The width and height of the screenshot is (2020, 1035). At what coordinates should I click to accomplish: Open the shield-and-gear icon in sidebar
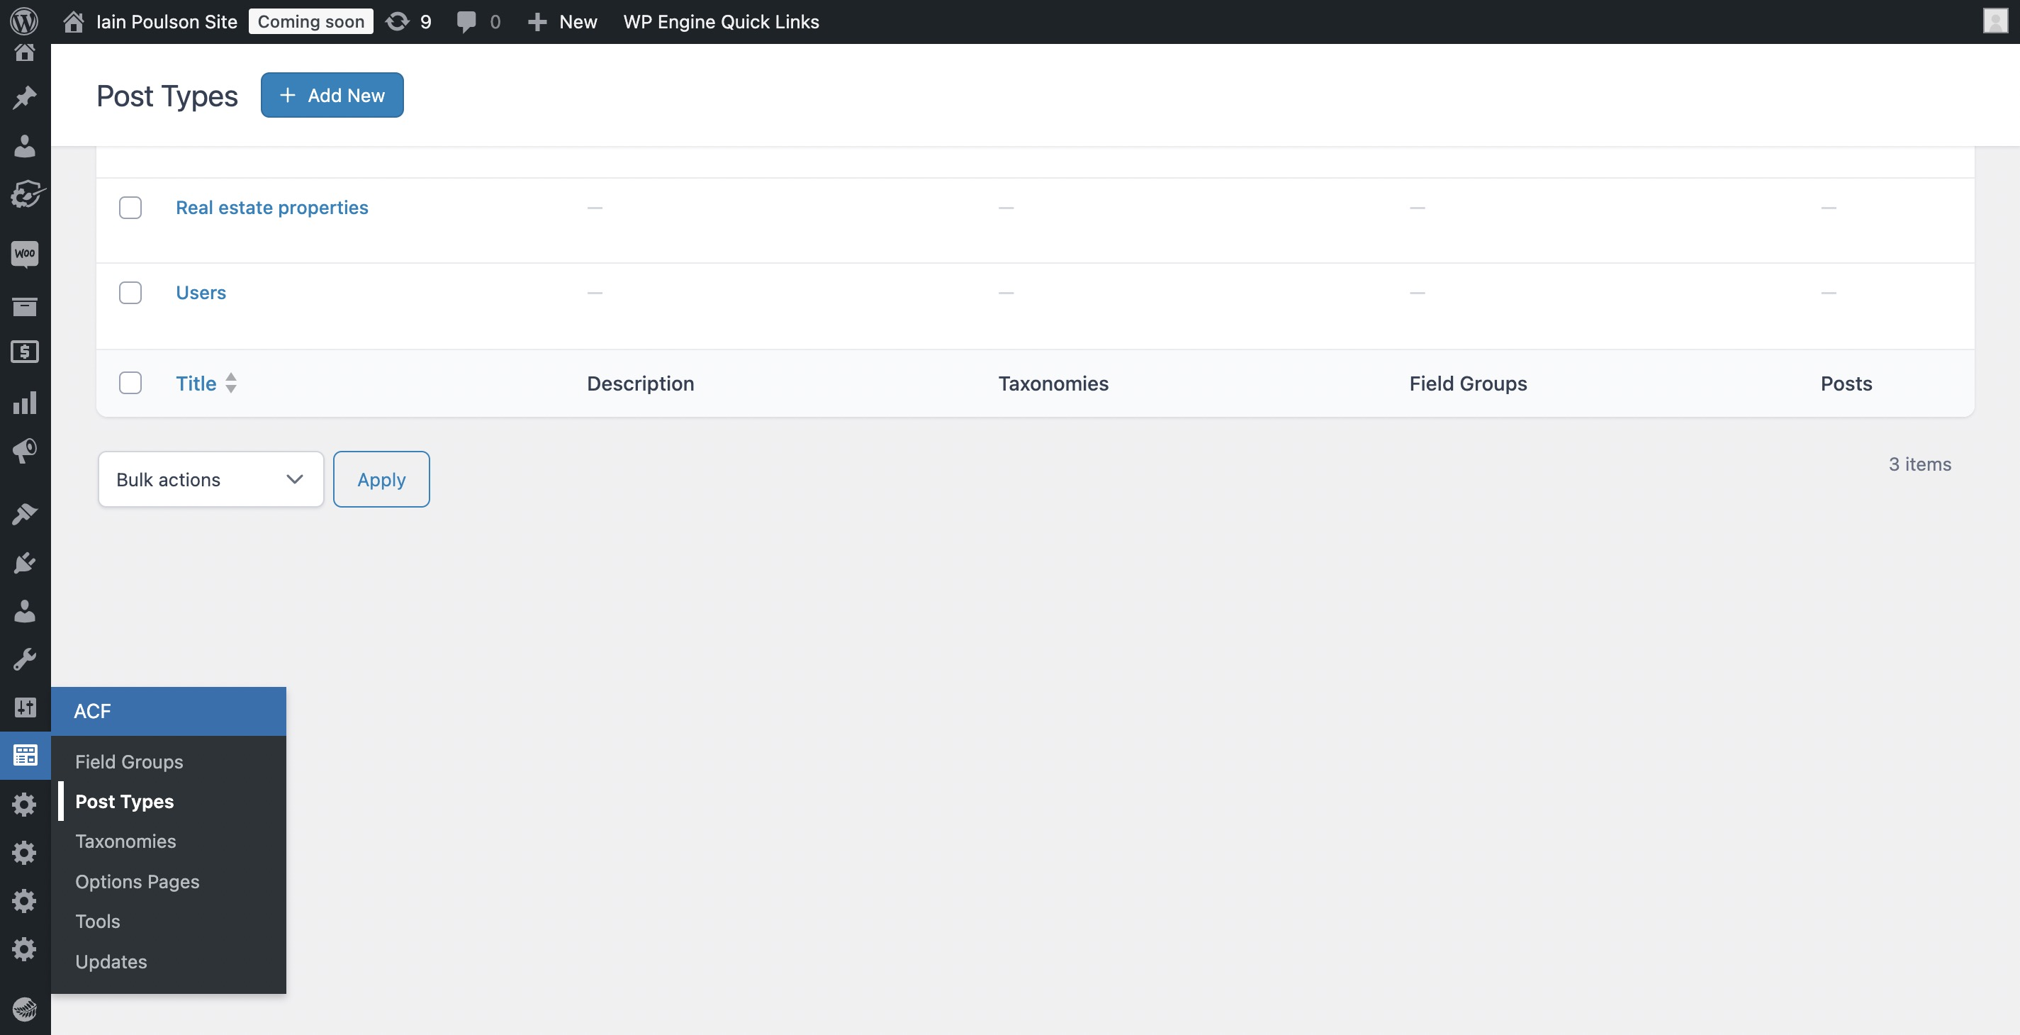click(x=27, y=194)
